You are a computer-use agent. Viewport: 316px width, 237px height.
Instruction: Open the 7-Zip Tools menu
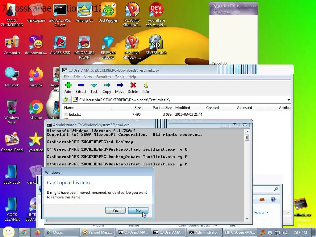[119, 77]
